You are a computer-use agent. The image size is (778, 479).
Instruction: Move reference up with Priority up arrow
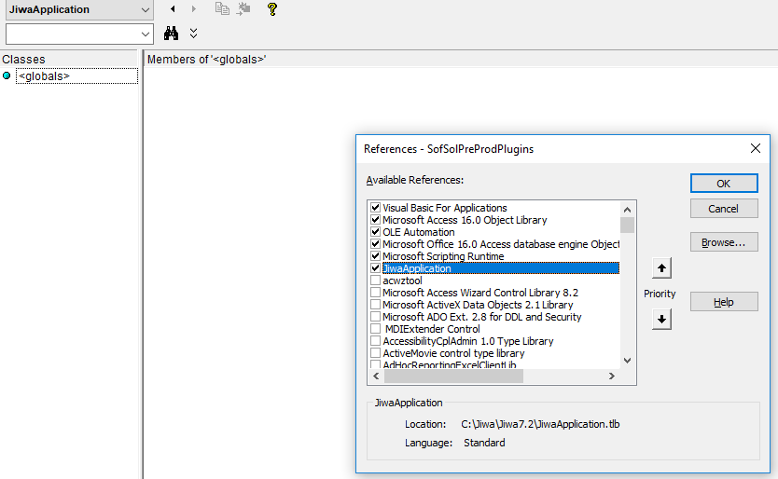tap(660, 268)
